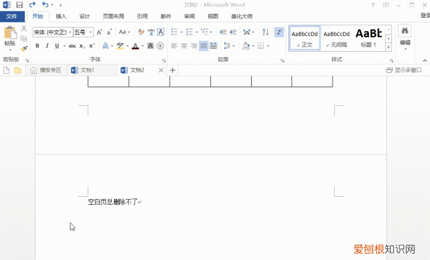This screenshot has width=430, height=260.
Task: Apply the red font color (A with red bar)
Action: click(x=135, y=46)
